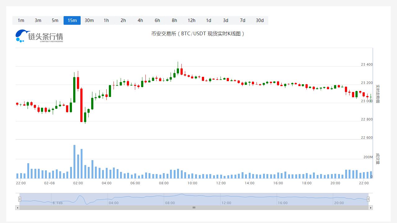397x223 pixels.
Task: Click the 链头条行情 logo
Action: point(39,36)
